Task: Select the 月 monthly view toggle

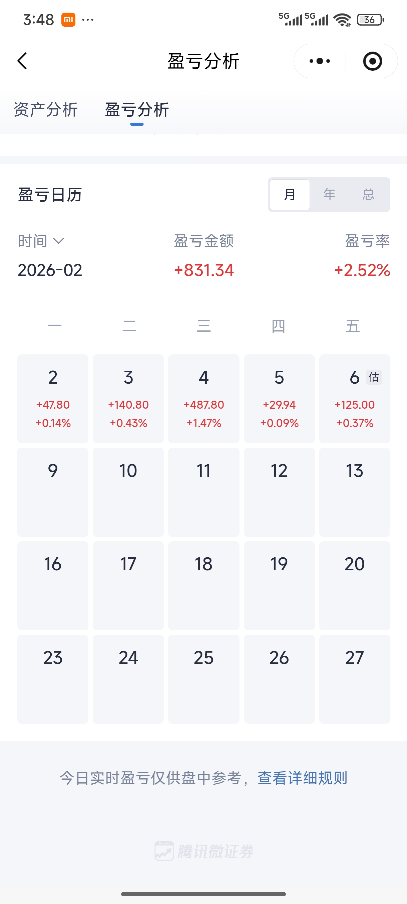Action: coord(290,194)
